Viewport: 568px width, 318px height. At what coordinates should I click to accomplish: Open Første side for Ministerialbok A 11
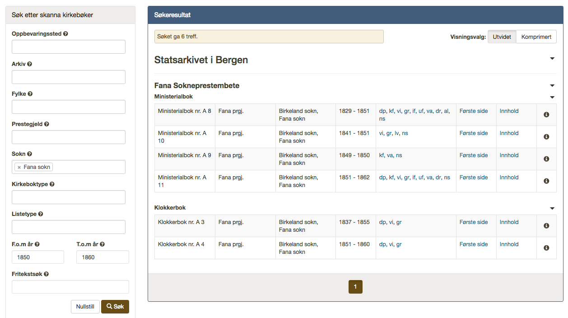click(x=474, y=178)
